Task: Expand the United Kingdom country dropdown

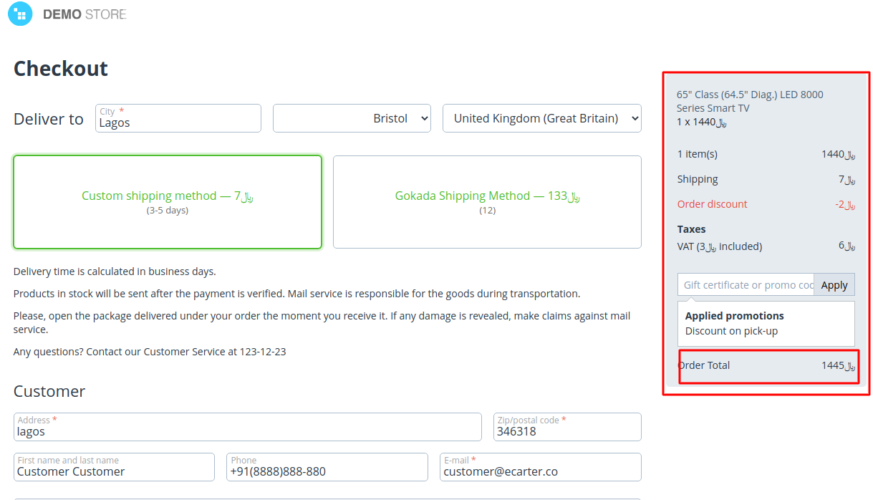Action: point(541,118)
